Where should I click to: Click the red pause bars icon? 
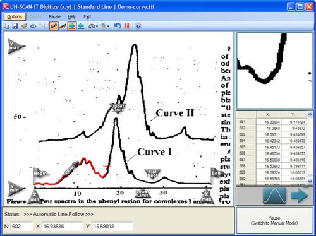point(126,27)
